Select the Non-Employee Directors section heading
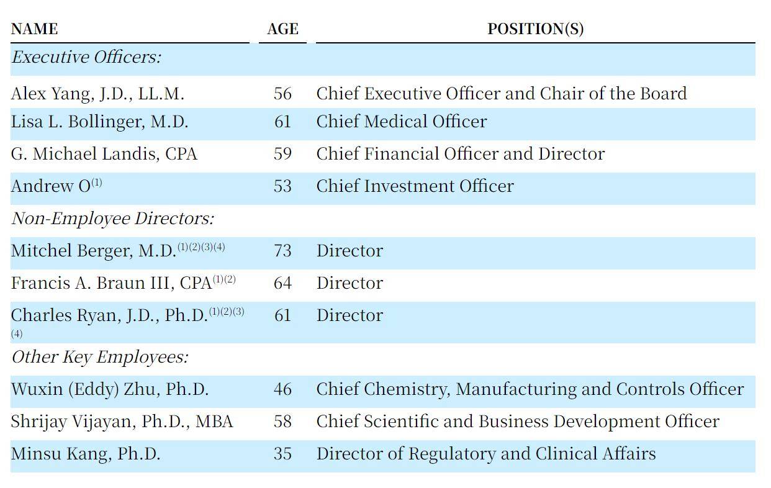The image size is (771, 488). (112, 219)
